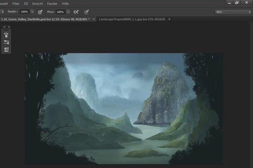Toggle pen pressure for opacity button
This screenshot has height=168, width=253.
click(40, 12)
